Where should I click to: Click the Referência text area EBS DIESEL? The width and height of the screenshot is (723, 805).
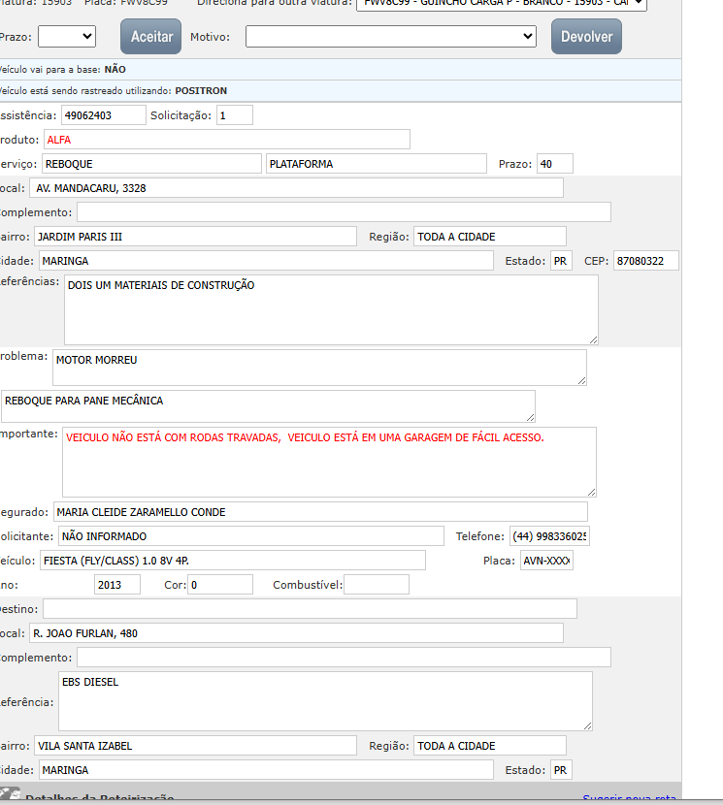(x=325, y=701)
